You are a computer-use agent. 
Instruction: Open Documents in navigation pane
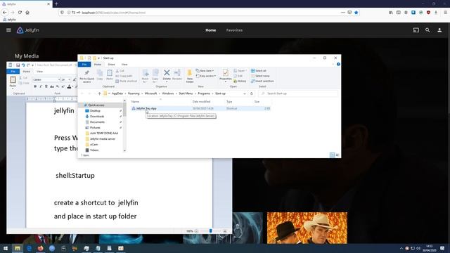97,122
